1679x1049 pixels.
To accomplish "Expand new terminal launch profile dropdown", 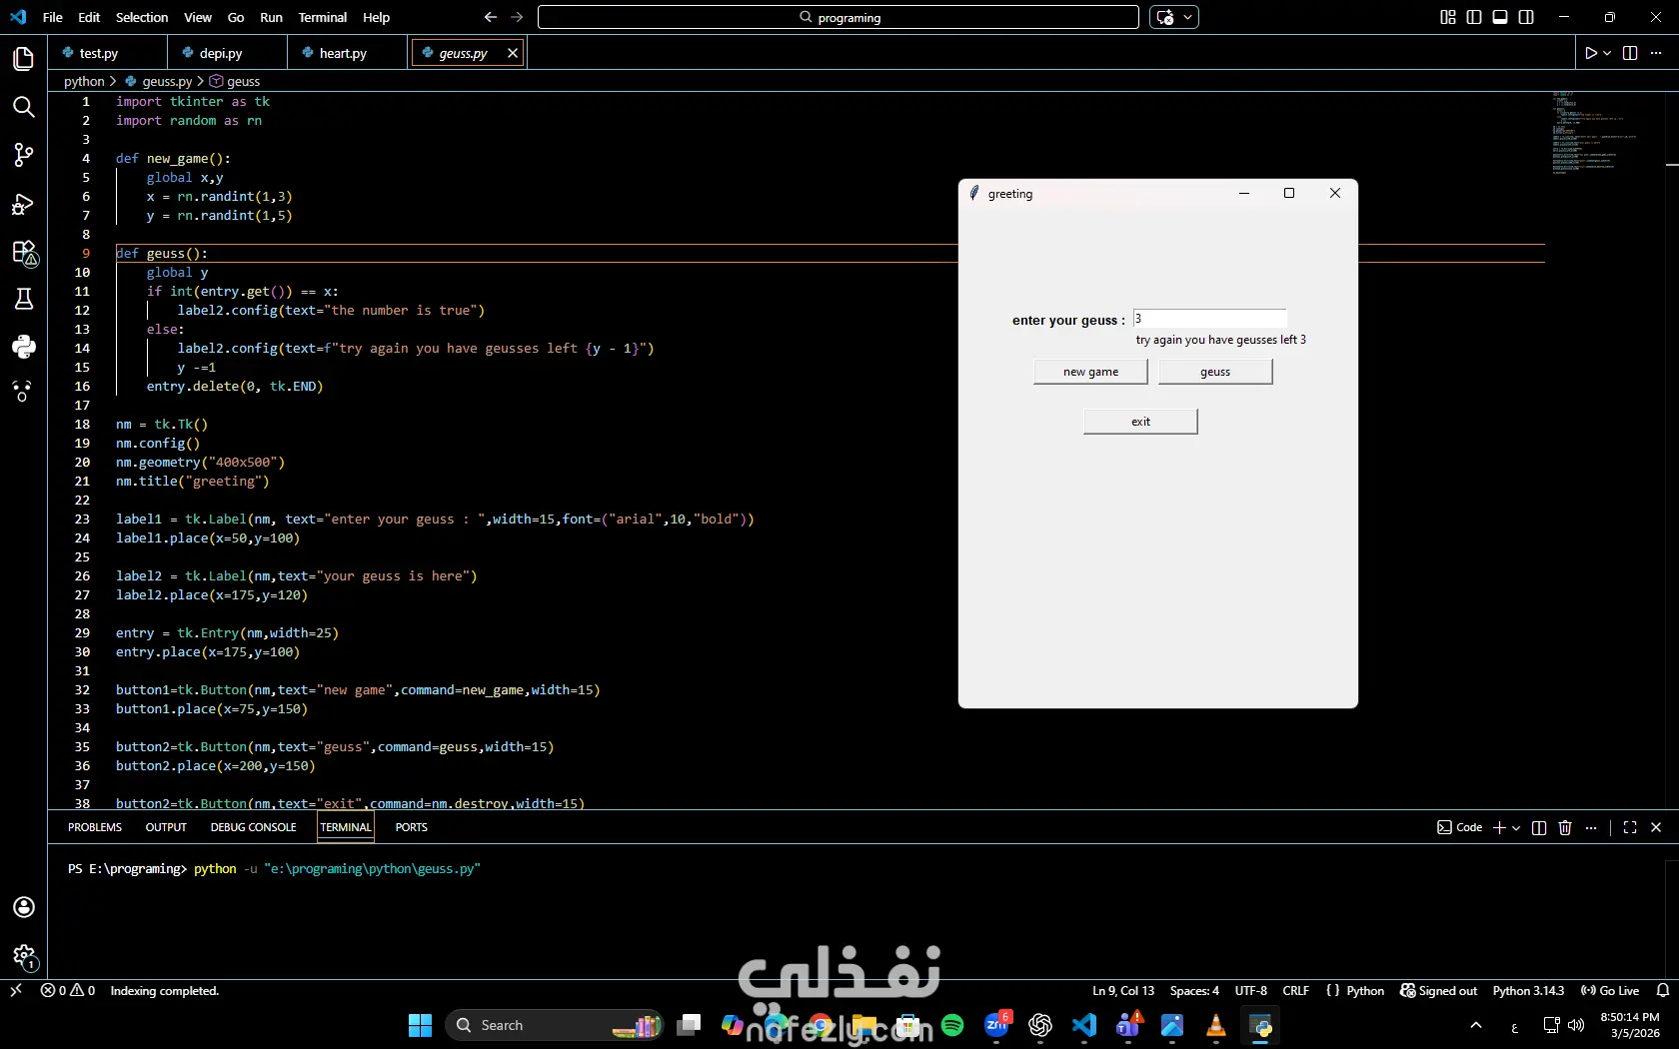I will pyautogui.click(x=1516, y=827).
